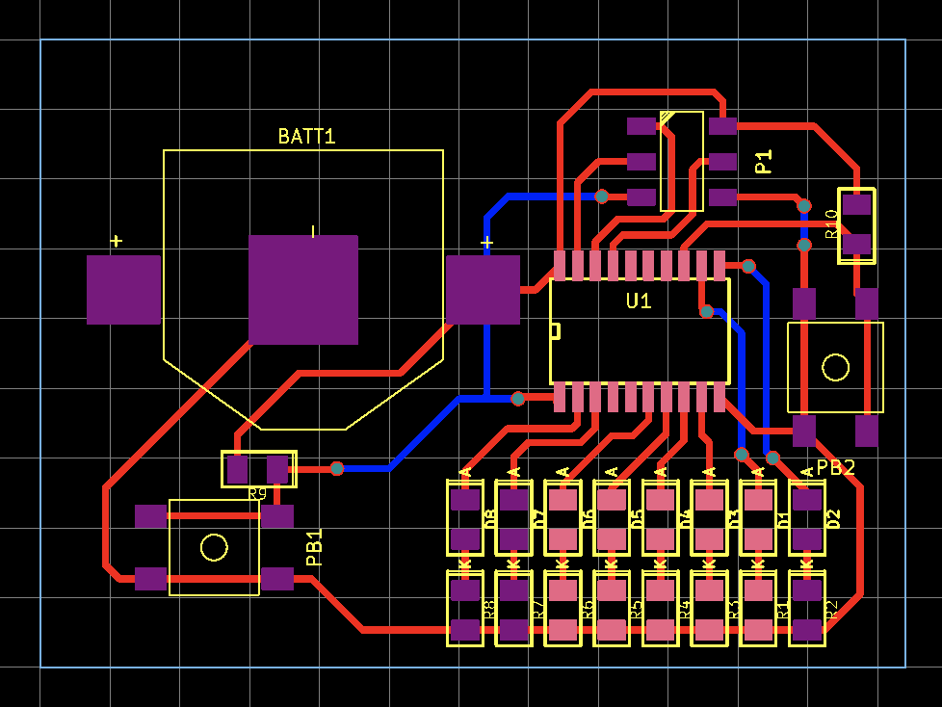Click the U1 chip label
This screenshot has height=707, width=942.
639,301
